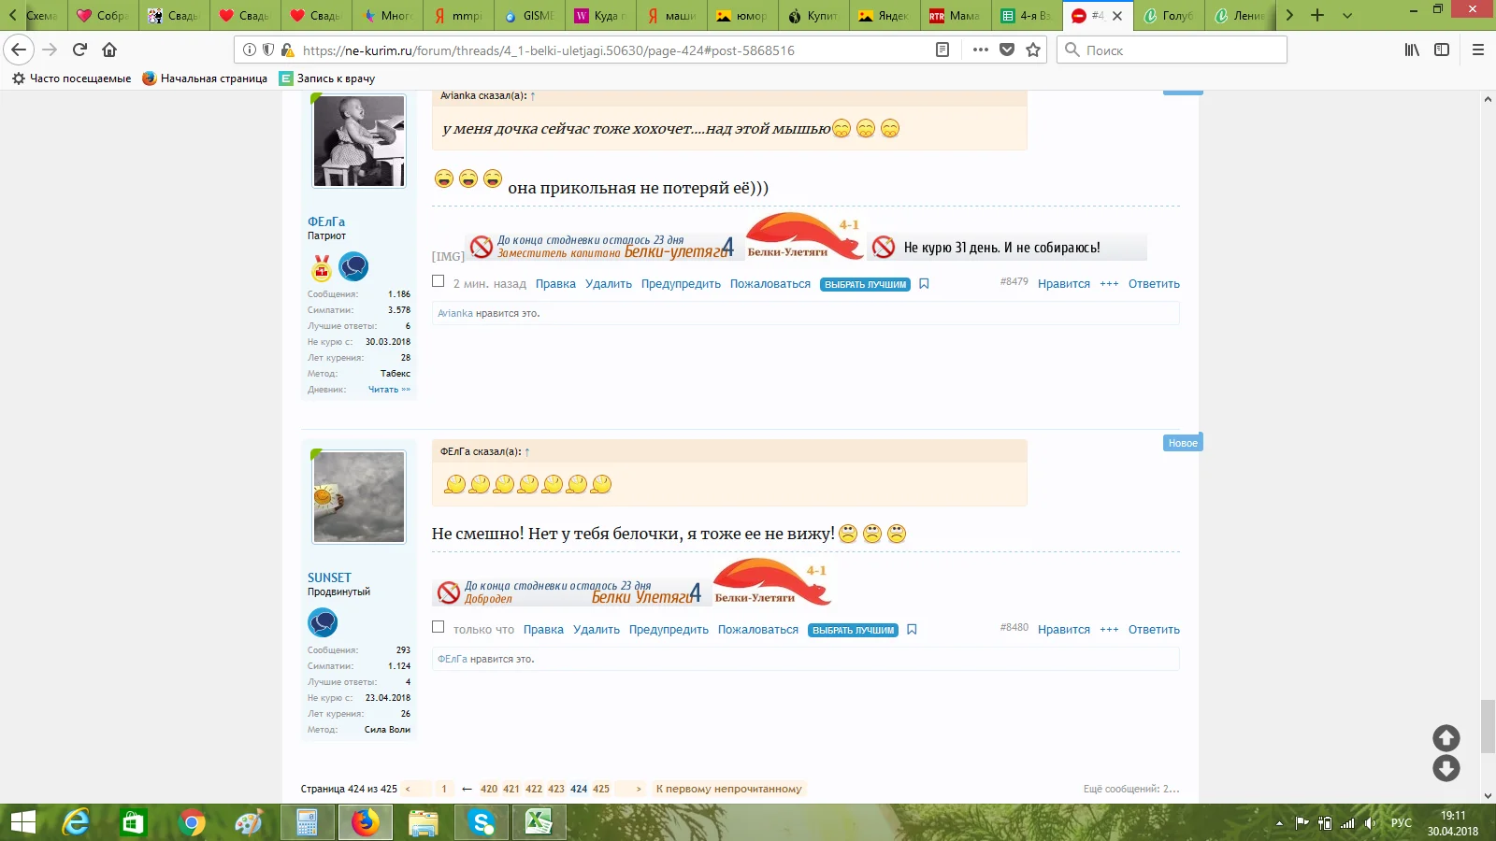Go to first unread: К первому непрочитанному
Screen dimensions: 1496x841
point(729,789)
